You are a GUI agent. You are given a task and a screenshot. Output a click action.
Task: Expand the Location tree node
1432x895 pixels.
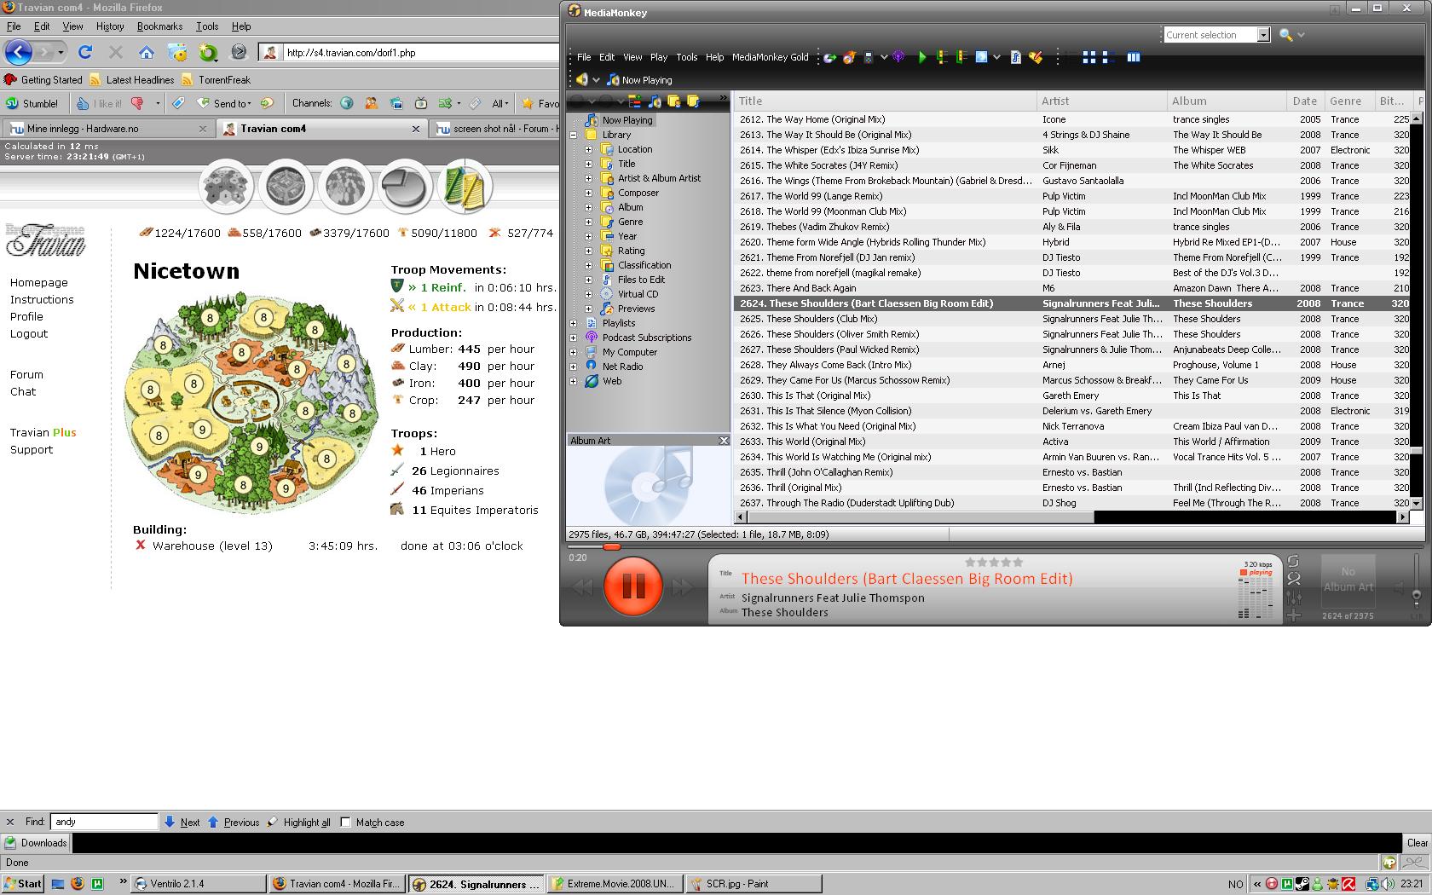pyautogui.click(x=588, y=149)
